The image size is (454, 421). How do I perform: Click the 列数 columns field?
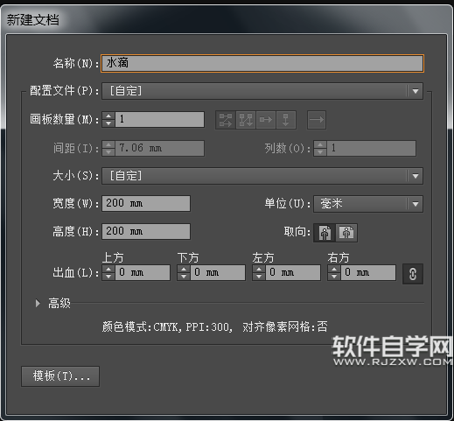[x=372, y=148]
